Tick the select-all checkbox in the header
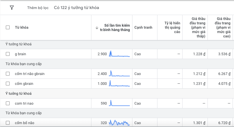Screen dimensions: 234x127 (8, 27)
